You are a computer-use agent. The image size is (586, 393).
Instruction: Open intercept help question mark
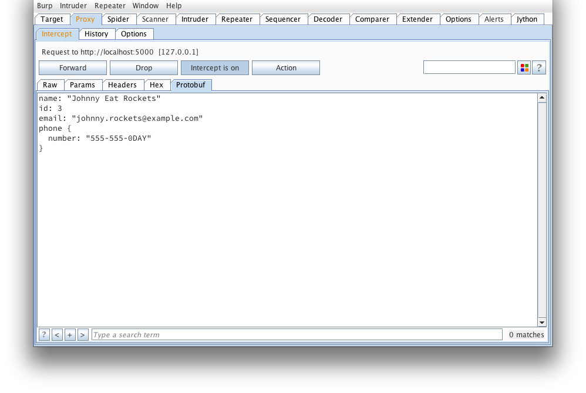pos(539,68)
